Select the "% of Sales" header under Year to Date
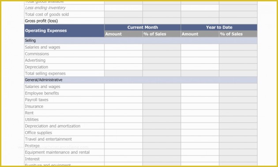The height and width of the screenshot is (167, 278). (238, 34)
